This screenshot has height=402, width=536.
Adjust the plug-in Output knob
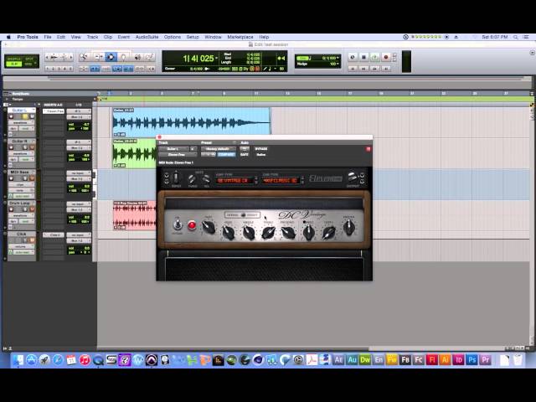point(352,178)
